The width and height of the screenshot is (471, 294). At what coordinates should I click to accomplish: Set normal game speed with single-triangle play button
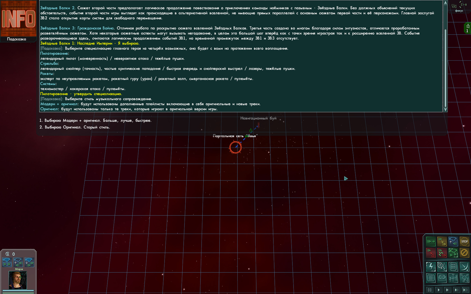439,290
